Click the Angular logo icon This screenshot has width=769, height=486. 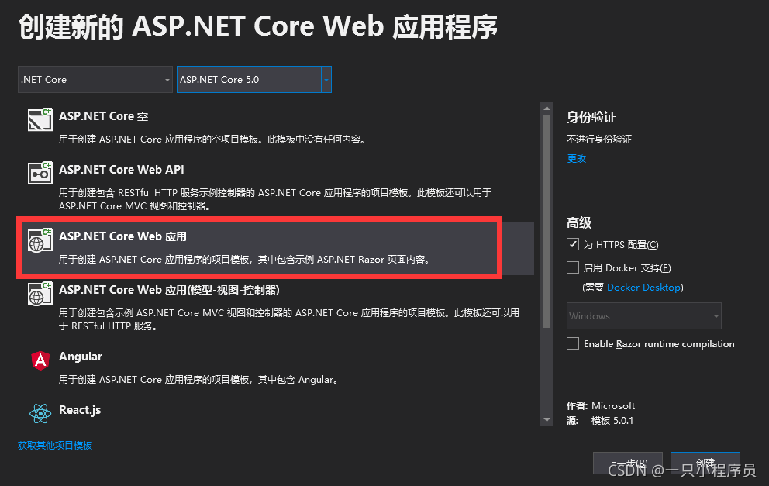tap(40, 360)
